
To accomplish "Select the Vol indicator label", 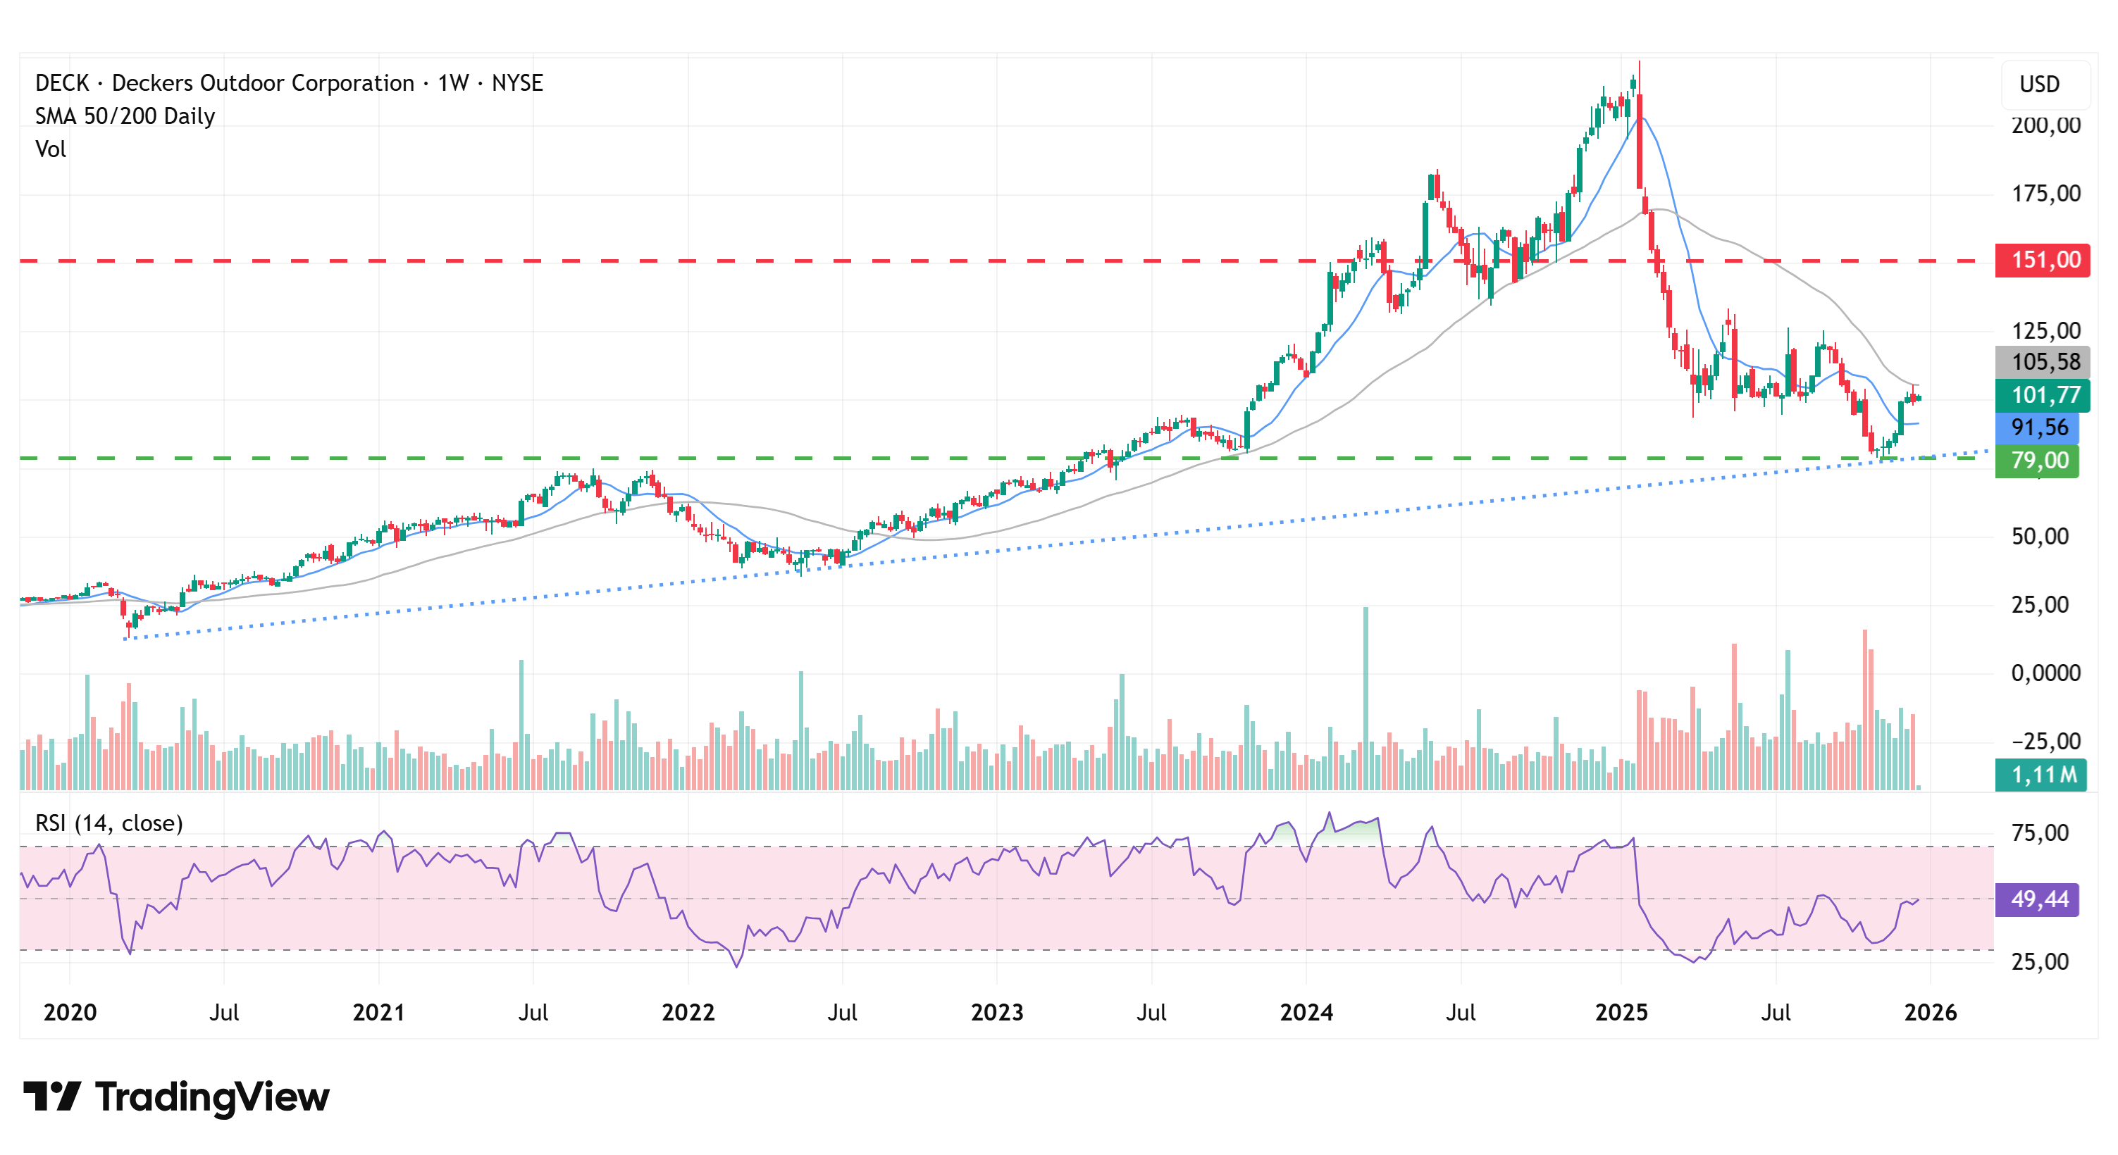I will 50,149.
